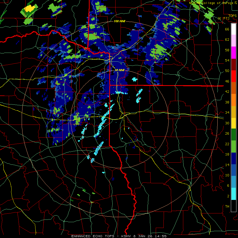Screen dimensions: 238x238
Task: Click legend value "54"
Action: 227,60
